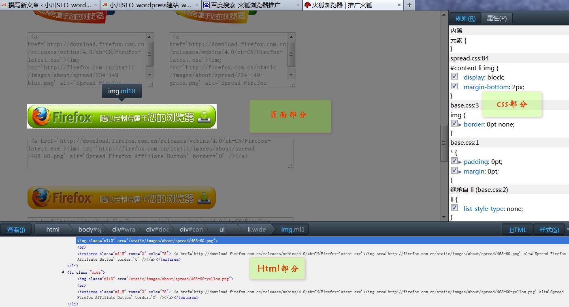The height and width of the screenshot is (307, 569).
Task: Close the inspector toolbar with the X
Action: pos(567,230)
